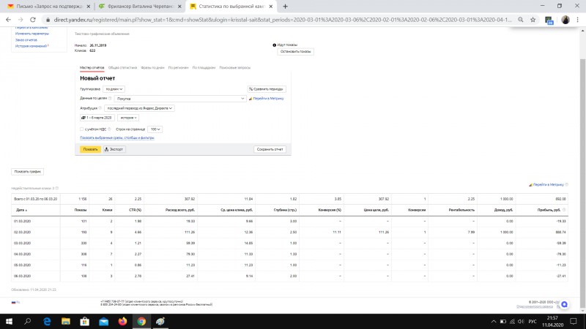Close the 'Фрилансер Виталина' tab
Viewport: 586px width, 329px height.
pyautogui.click(x=179, y=7)
